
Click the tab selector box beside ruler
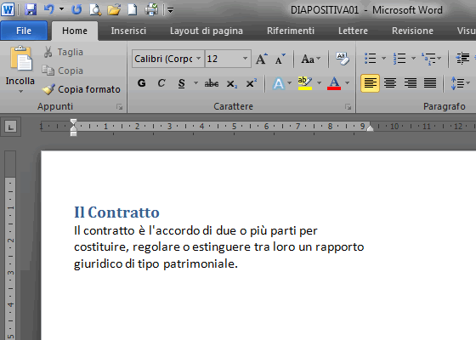[x=10, y=127]
